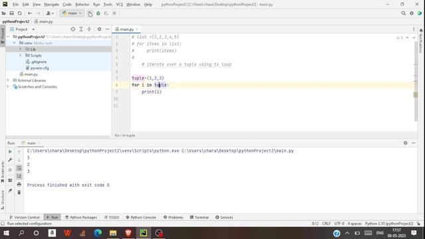Start debugging with the bug icon
The width and height of the screenshot is (425, 239).
[98, 13]
